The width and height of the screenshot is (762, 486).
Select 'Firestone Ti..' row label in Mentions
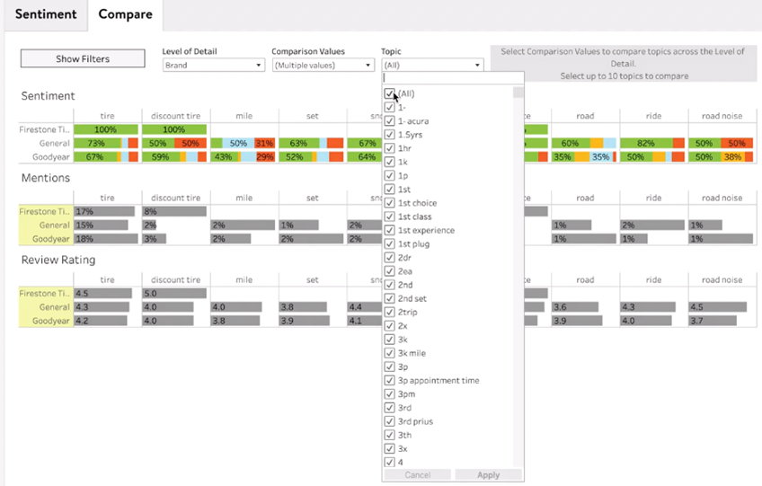45,211
